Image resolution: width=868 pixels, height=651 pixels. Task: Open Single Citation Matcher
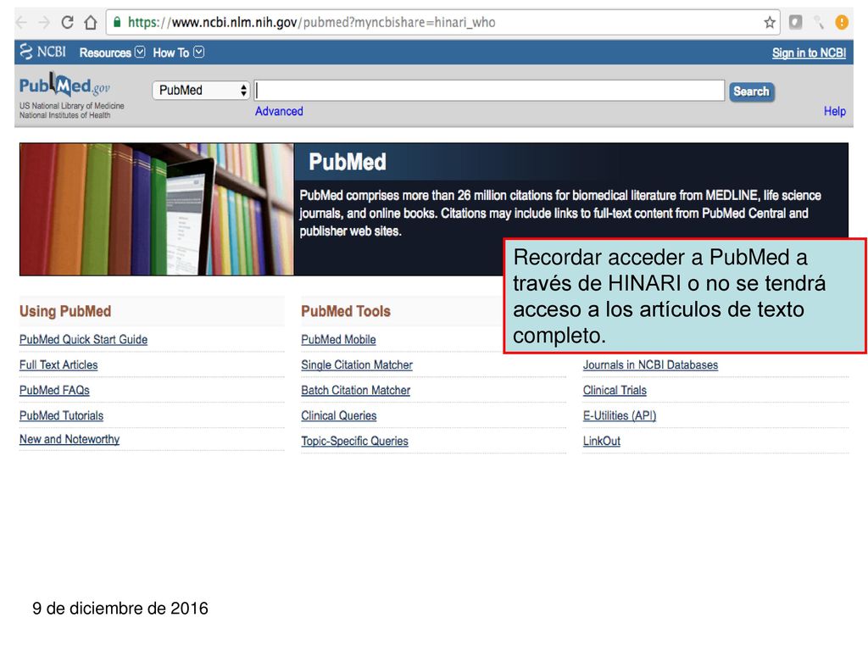tap(357, 364)
